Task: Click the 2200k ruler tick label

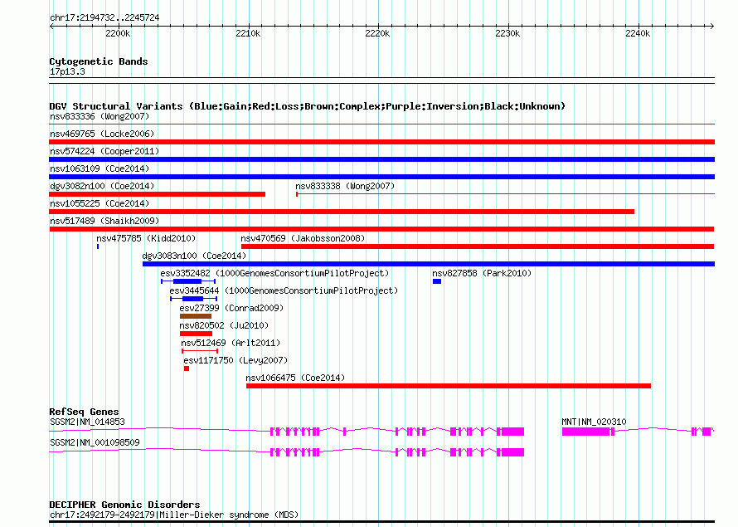Action: coord(118,33)
